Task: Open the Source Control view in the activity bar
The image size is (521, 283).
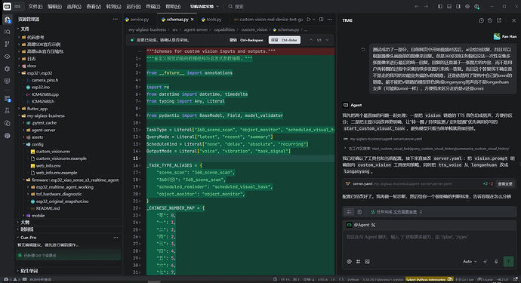Action: tap(7, 45)
